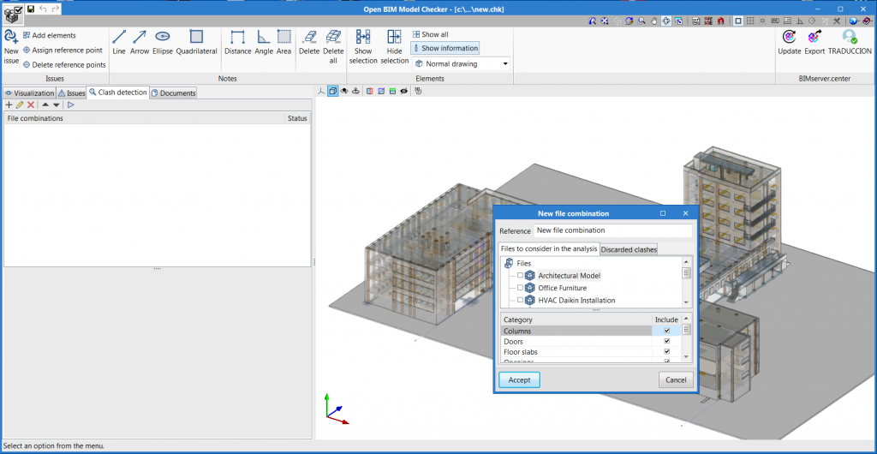Click the Update icon
The height and width of the screenshot is (454, 877).
click(x=789, y=41)
